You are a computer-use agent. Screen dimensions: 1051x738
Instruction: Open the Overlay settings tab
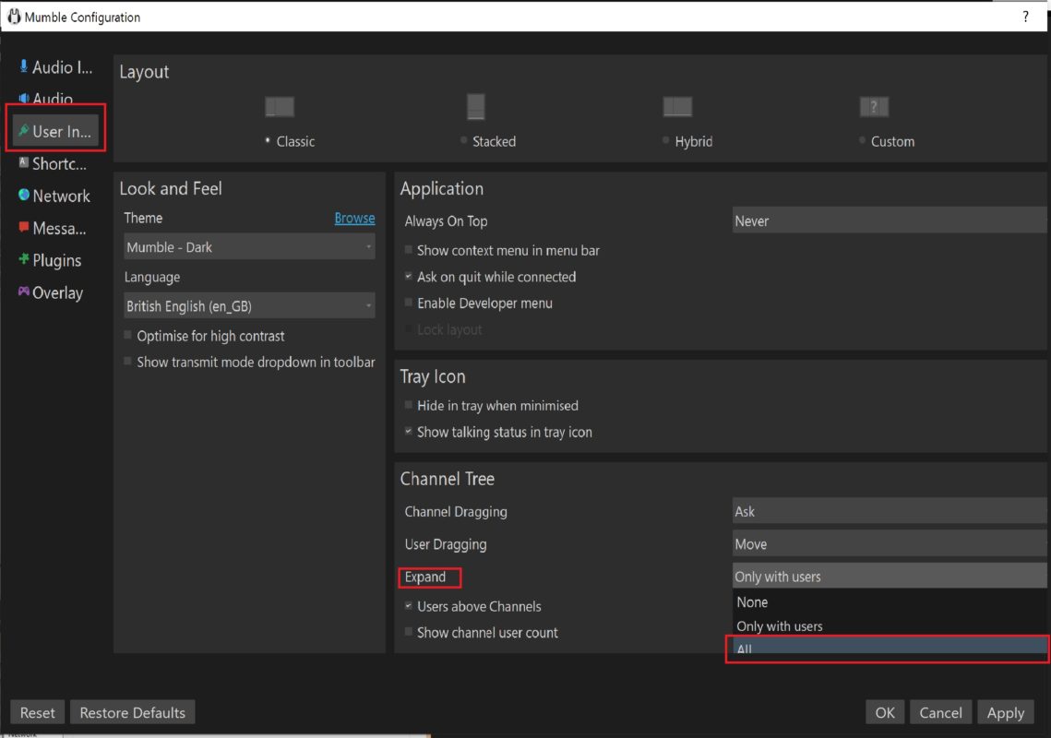[x=55, y=292]
